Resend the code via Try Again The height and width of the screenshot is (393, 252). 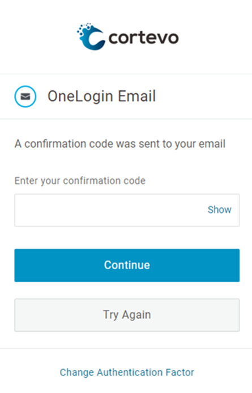(x=127, y=315)
